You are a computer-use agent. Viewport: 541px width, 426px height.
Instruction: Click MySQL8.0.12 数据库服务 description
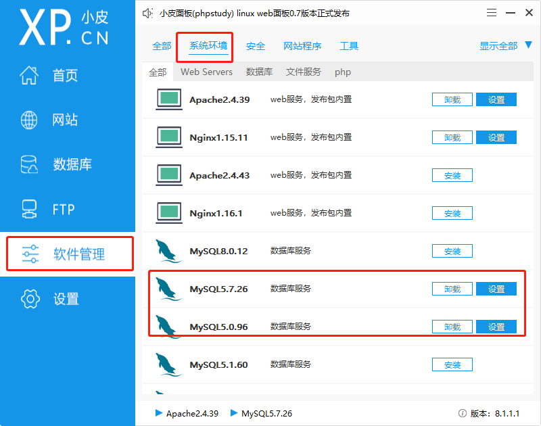[291, 251]
